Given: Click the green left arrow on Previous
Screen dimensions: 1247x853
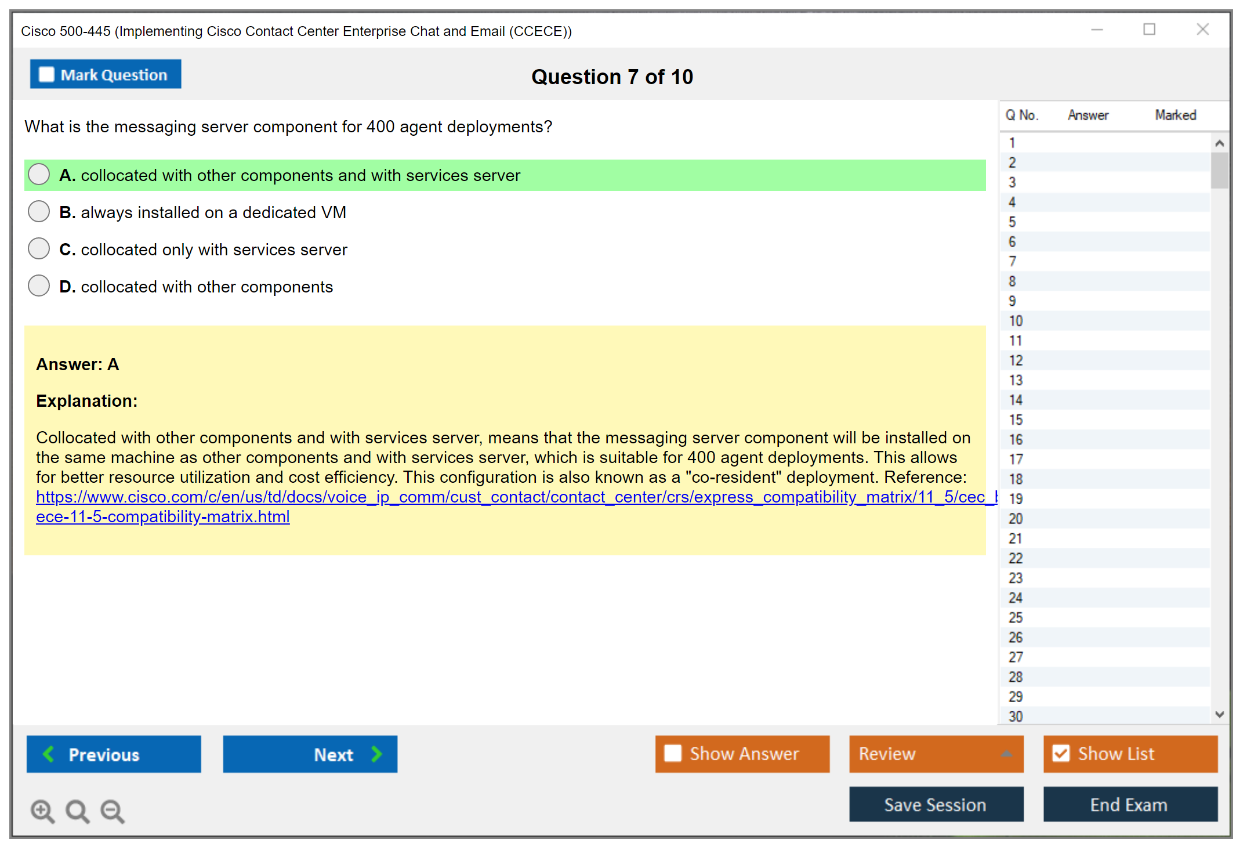Looking at the screenshot, I should point(49,754).
